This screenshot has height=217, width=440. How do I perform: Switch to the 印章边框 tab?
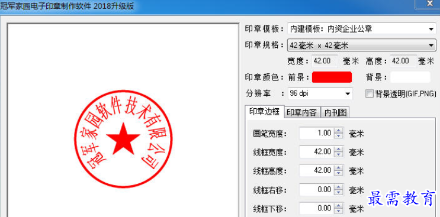pyautogui.click(x=264, y=112)
